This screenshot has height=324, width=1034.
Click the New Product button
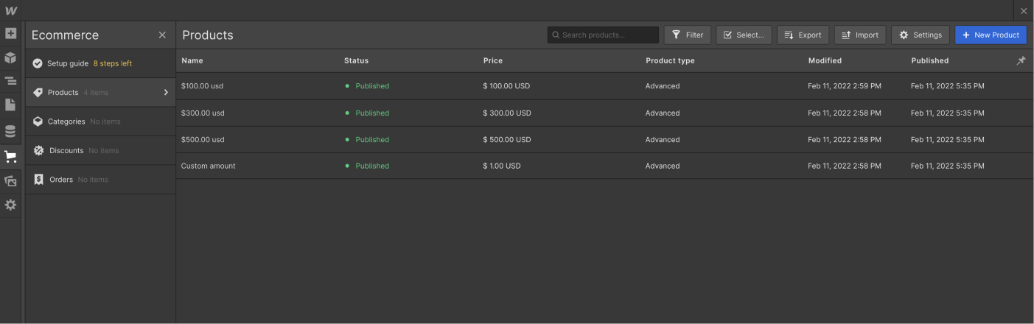(x=991, y=35)
